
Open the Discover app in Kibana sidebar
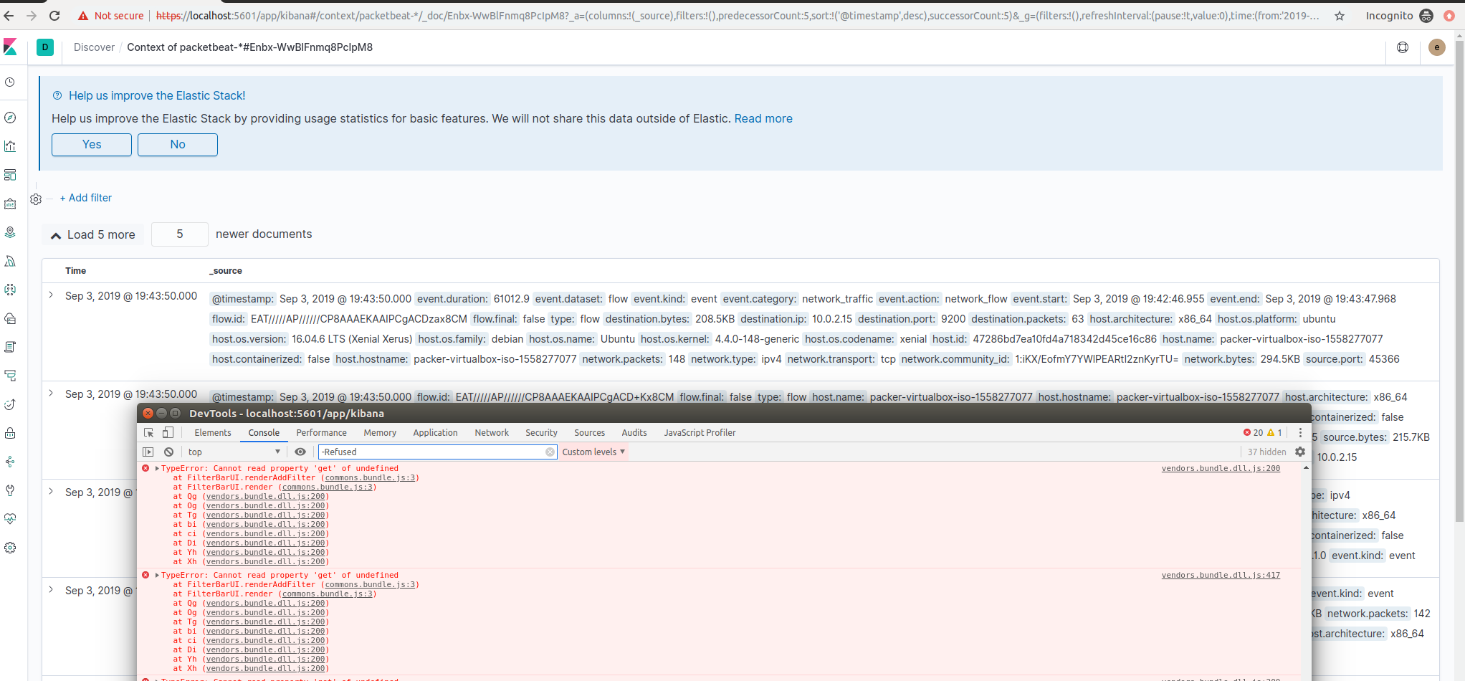11,118
